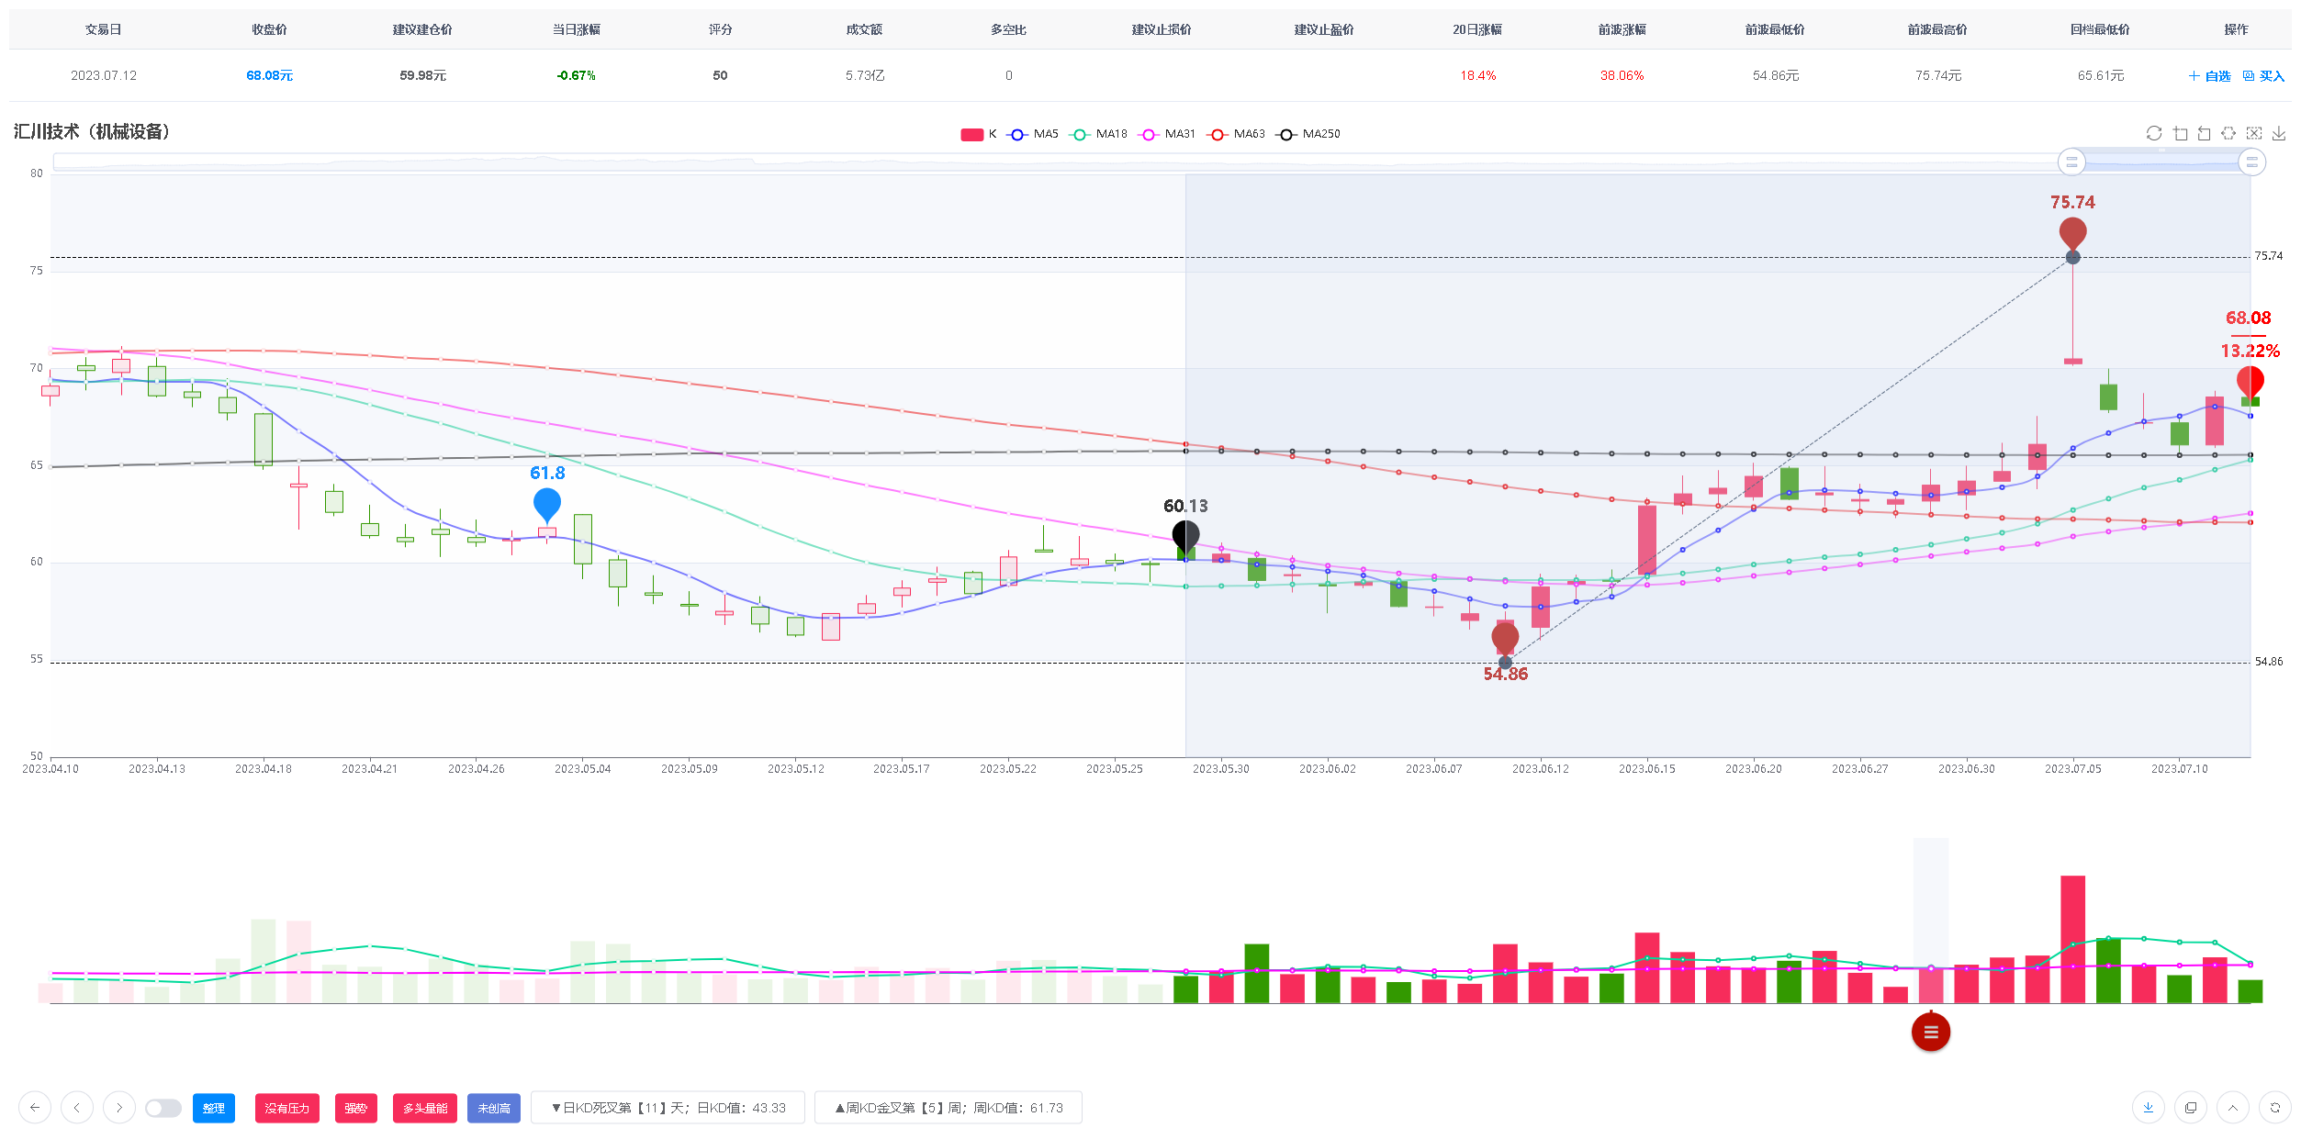Click the 当日涨幅 column header
Screen dimensions: 2301x1128
coord(576,29)
